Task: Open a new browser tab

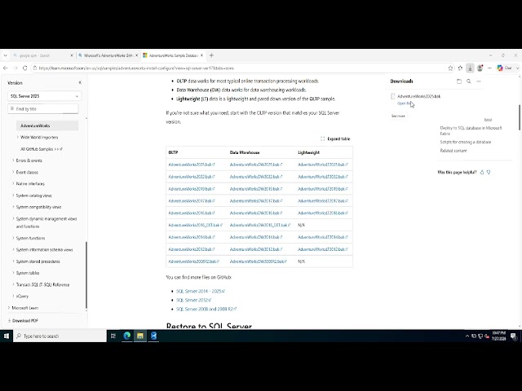Action: pyautogui.click(x=211, y=55)
